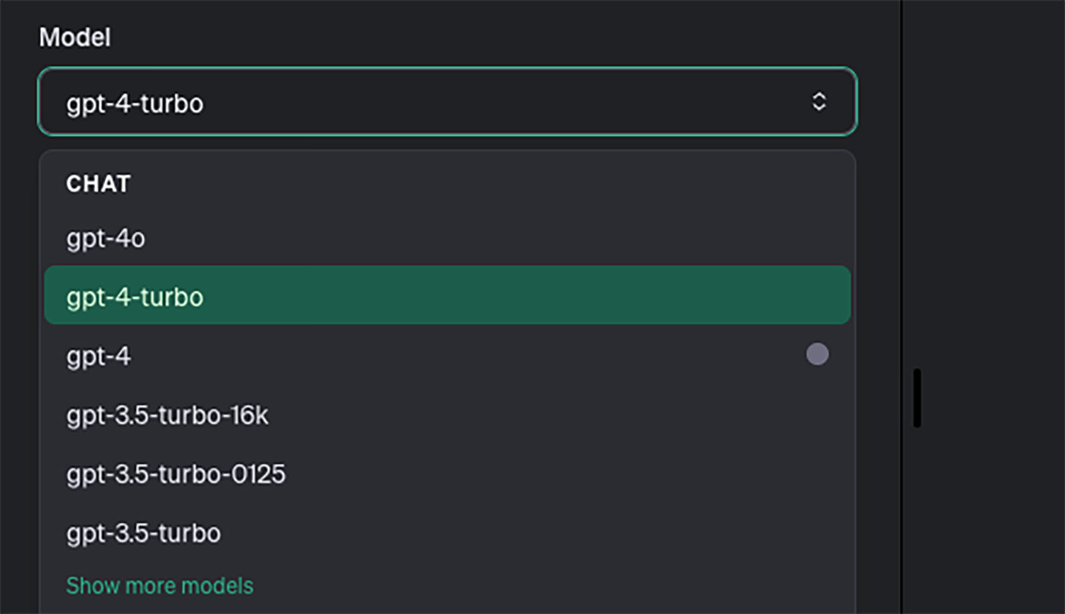Screen dimensions: 1065x614
Task: Click the up-down chevron icon in Model selector
Action: pos(819,101)
